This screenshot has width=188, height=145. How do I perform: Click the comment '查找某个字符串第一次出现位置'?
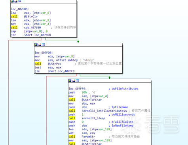point(100,63)
